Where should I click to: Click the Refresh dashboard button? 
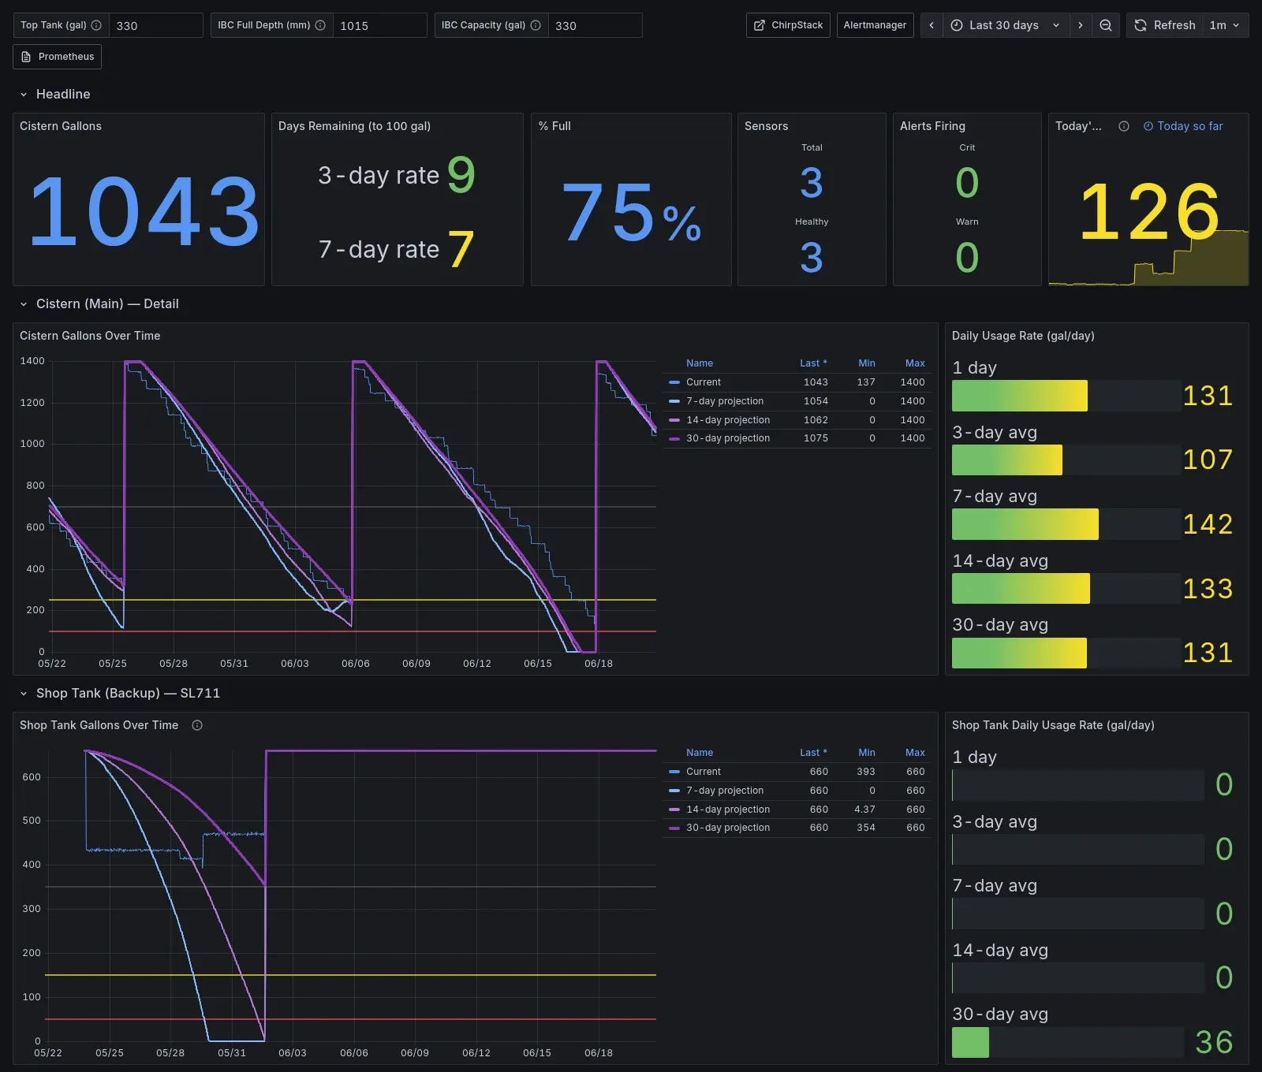[1165, 25]
